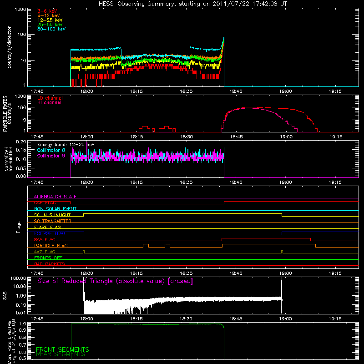Click the PARTICLE_FLAG label
The image size is (364, 364).
(x=51, y=246)
